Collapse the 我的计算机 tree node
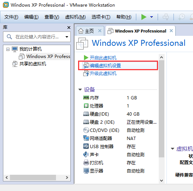The image size is (193, 191). [x=8, y=50]
